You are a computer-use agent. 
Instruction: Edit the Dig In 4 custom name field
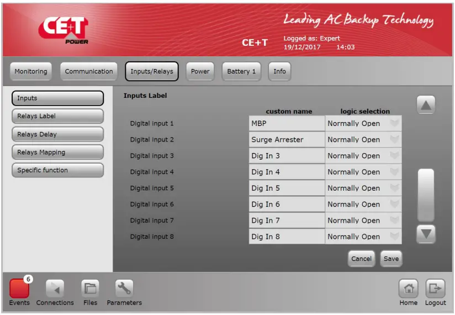coord(287,172)
